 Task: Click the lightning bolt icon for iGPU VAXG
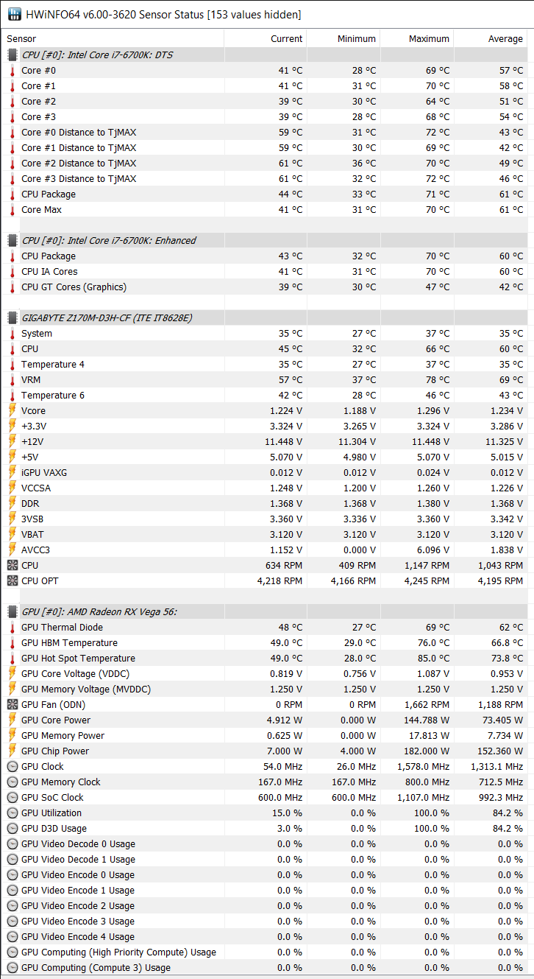coord(13,472)
